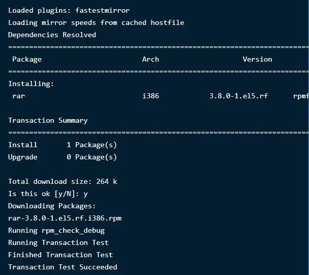Click the 'Downloading Packages:' line

tap(52, 206)
